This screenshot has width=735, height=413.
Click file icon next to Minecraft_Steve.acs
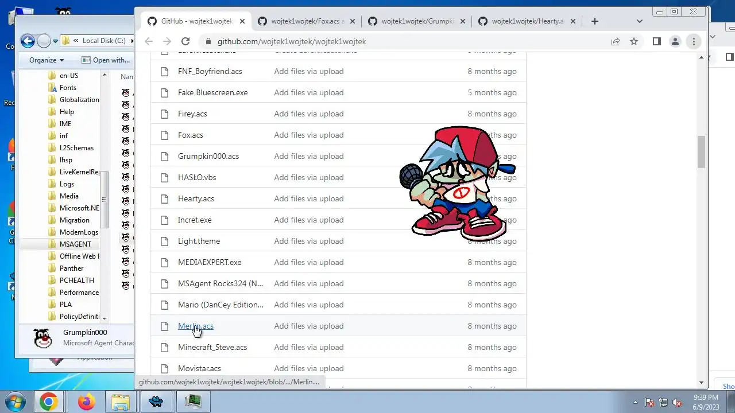pyautogui.click(x=165, y=347)
